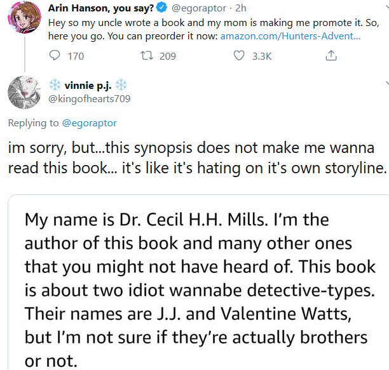389x370 pixels.
Task: Click the 170 replies count
Action: point(76,56)
